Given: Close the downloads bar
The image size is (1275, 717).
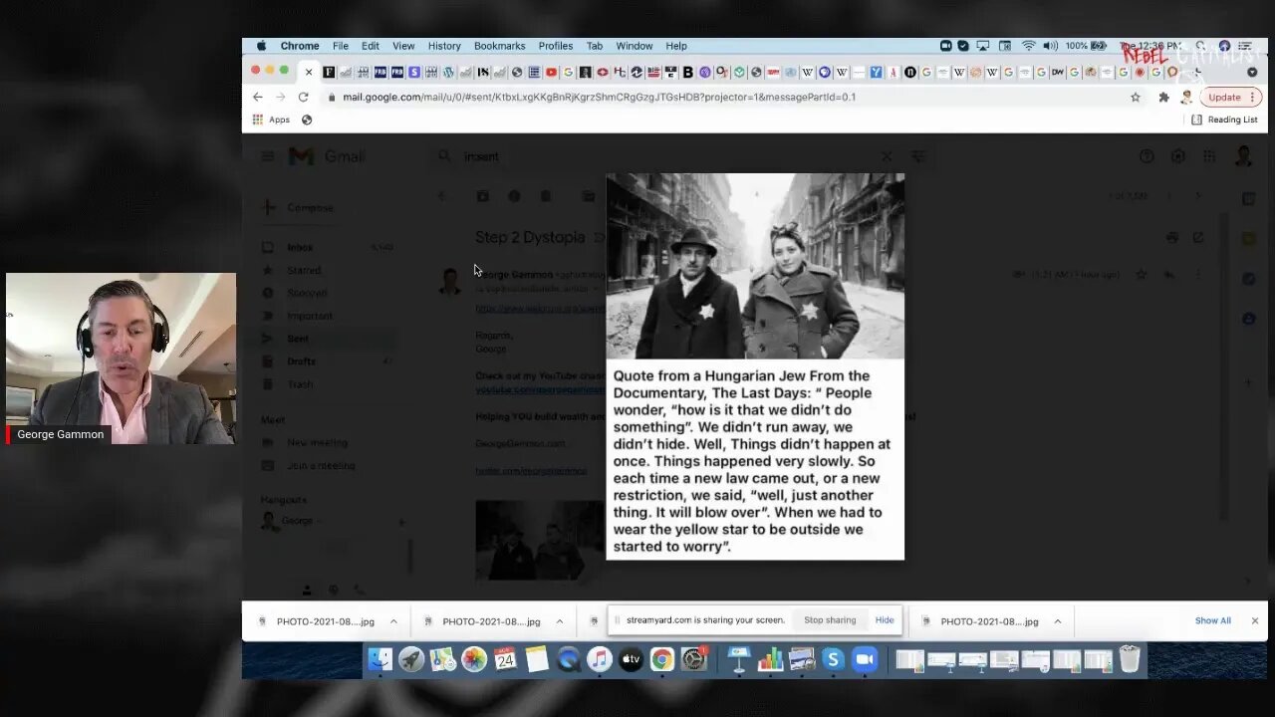Looking at the screenshot, I should coord(1254,620).
